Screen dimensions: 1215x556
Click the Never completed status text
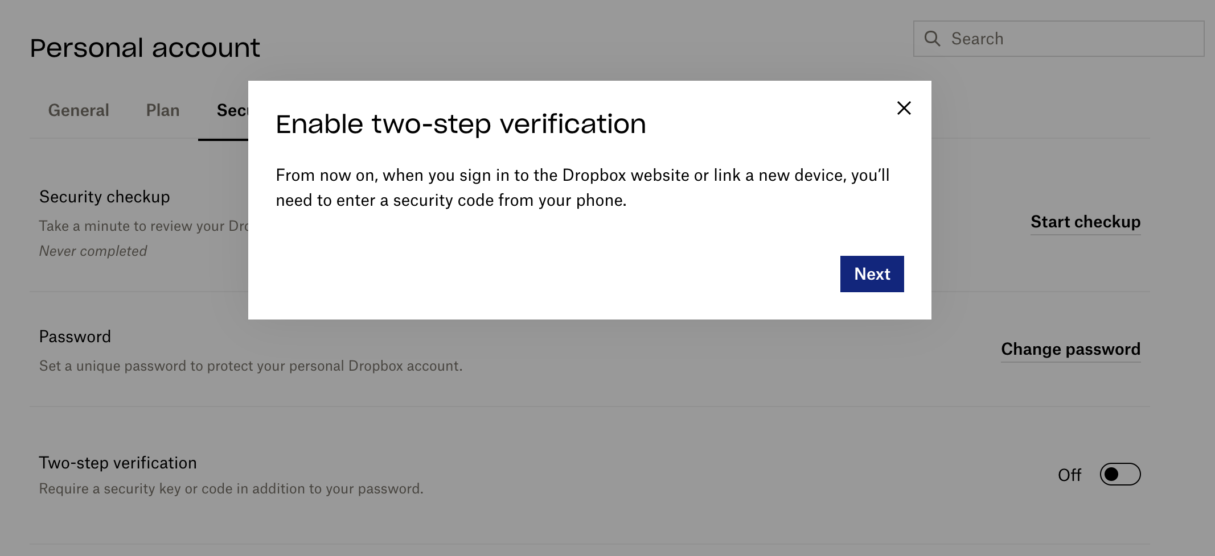tap(93, 251)
